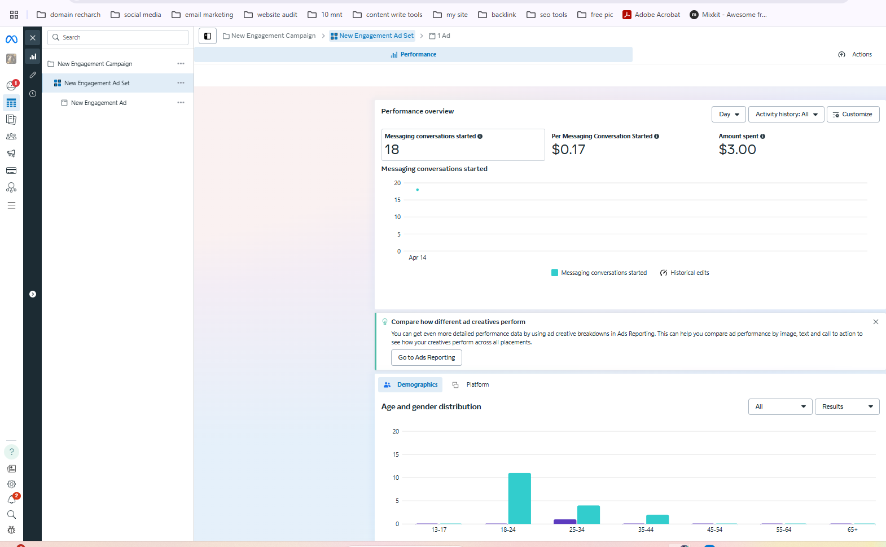Select the edit pencil icon

pyautogui.click(x=33, y=75)
